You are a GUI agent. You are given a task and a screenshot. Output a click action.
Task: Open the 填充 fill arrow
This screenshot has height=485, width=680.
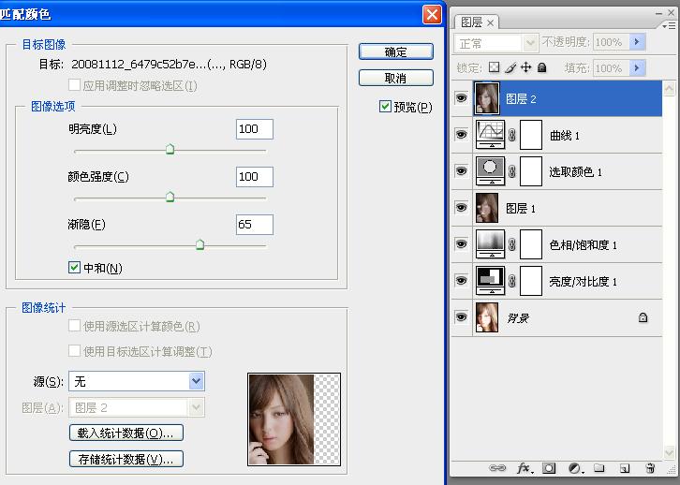(x=637, y=68)
